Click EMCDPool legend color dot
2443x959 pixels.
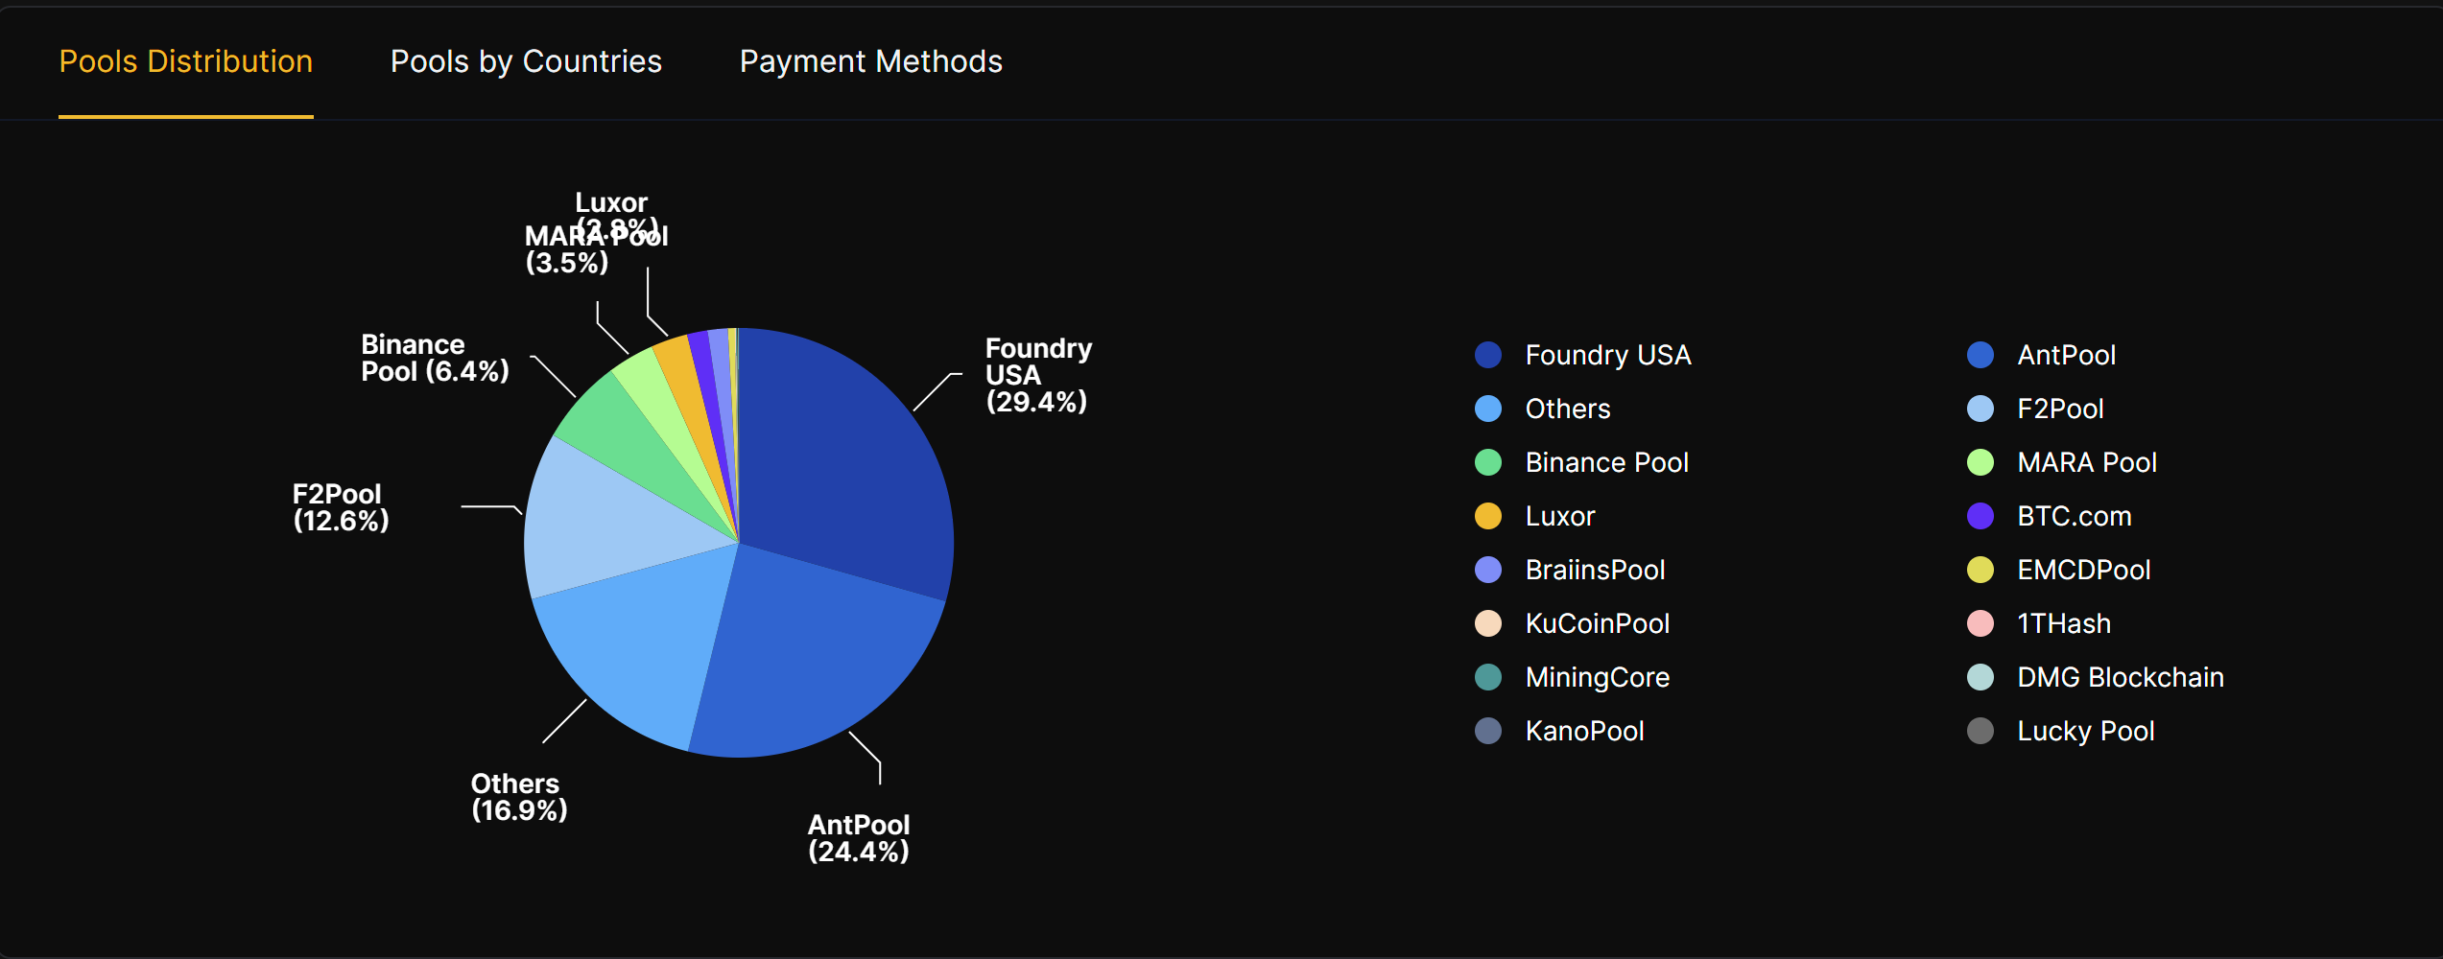pyautogui.click(x=1980, y=570)
